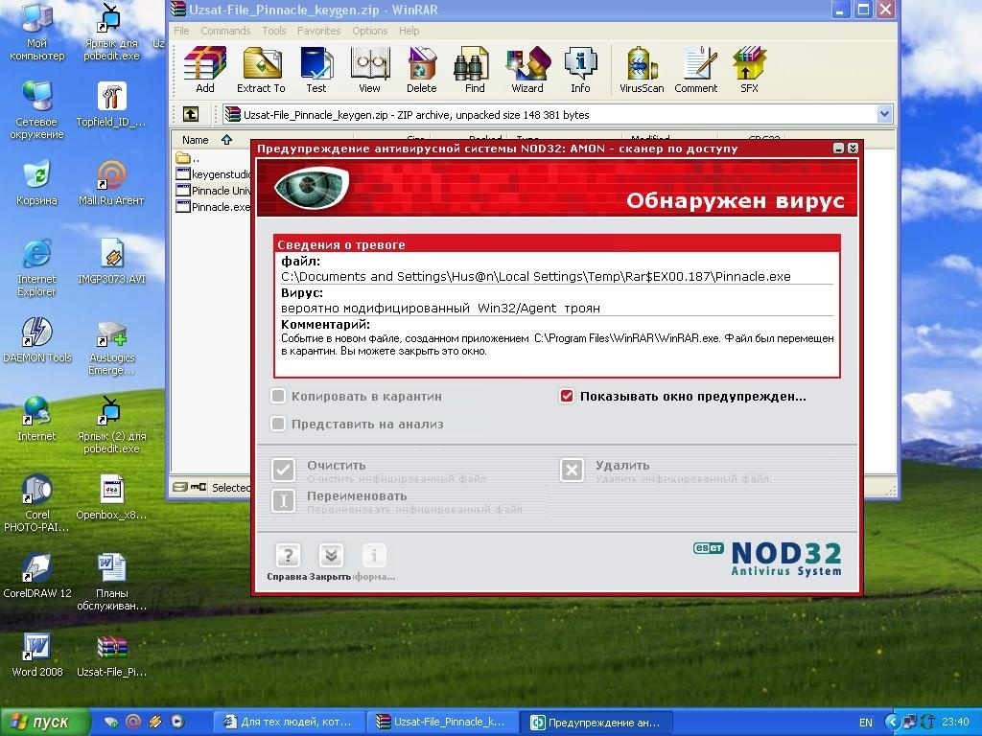The width and height of the screenshot is (982, 736).
Task: Open Сетевое окружение desktop icon
Action: pyautogui.click(x=37, y=110)
